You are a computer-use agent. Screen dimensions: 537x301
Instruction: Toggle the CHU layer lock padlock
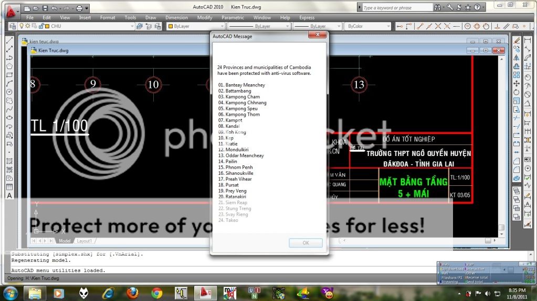tap(41, 26)
